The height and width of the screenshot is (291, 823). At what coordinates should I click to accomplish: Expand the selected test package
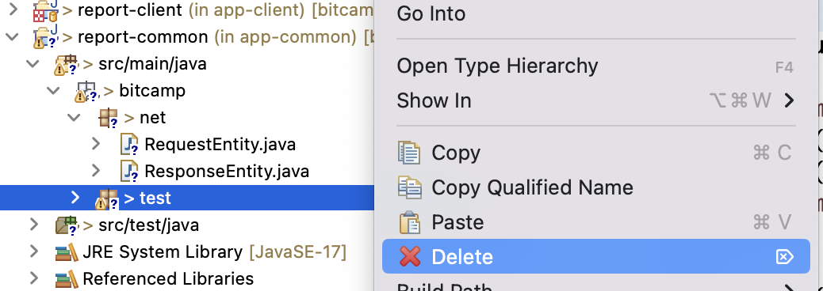click(x=75, y=198)
